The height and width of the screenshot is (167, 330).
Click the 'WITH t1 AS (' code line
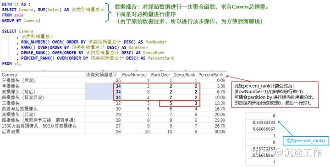pos(16,4)
